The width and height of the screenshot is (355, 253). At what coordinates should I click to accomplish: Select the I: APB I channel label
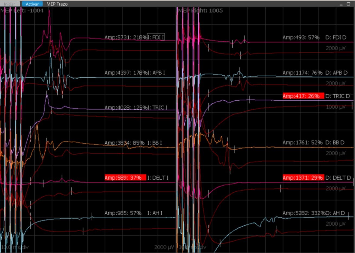[x=156, y=73]
